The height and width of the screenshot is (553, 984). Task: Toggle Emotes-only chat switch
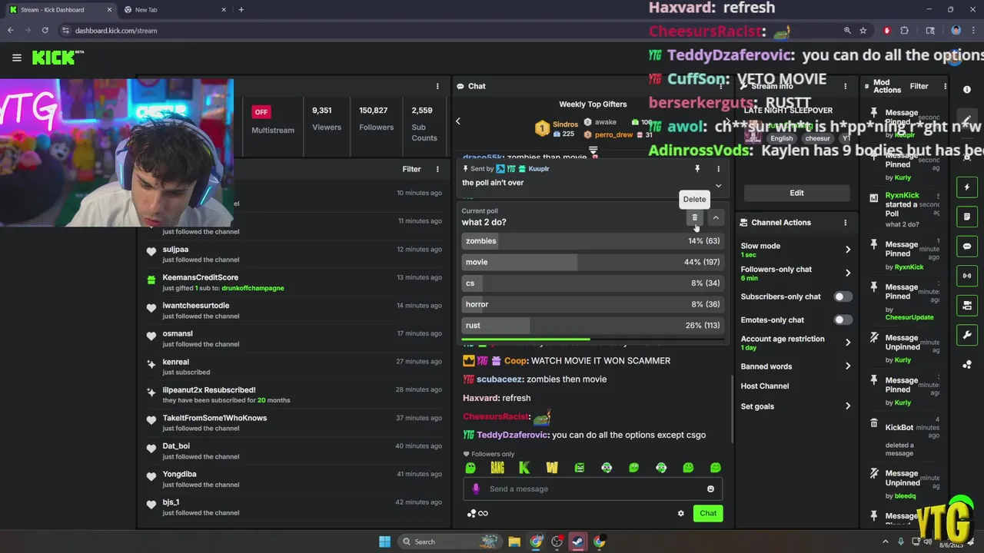(843, 320)
